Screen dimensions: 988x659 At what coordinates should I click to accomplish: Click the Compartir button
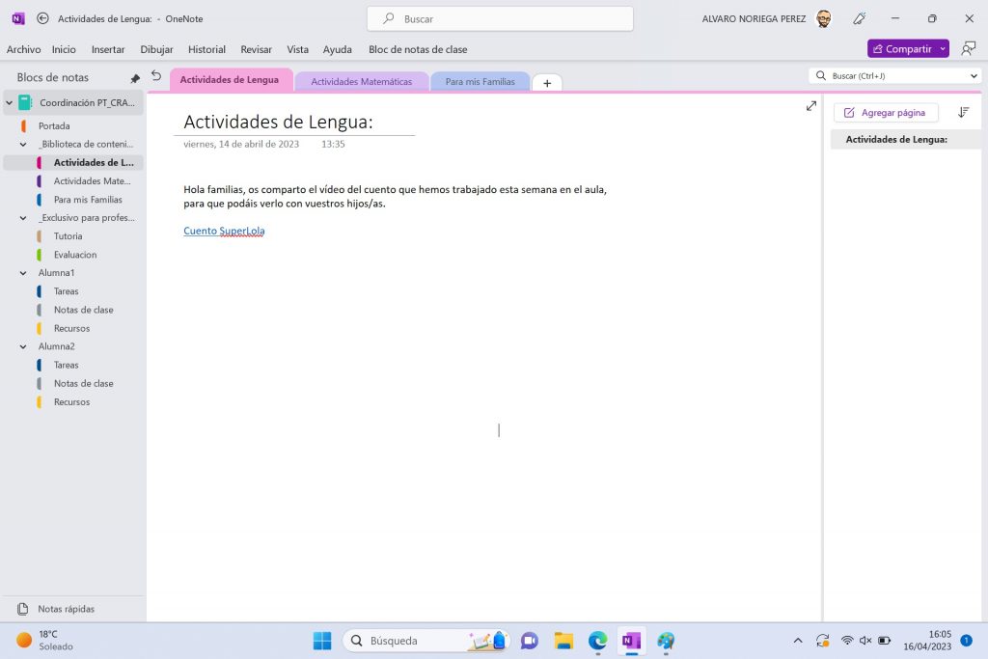pos(902,48)
